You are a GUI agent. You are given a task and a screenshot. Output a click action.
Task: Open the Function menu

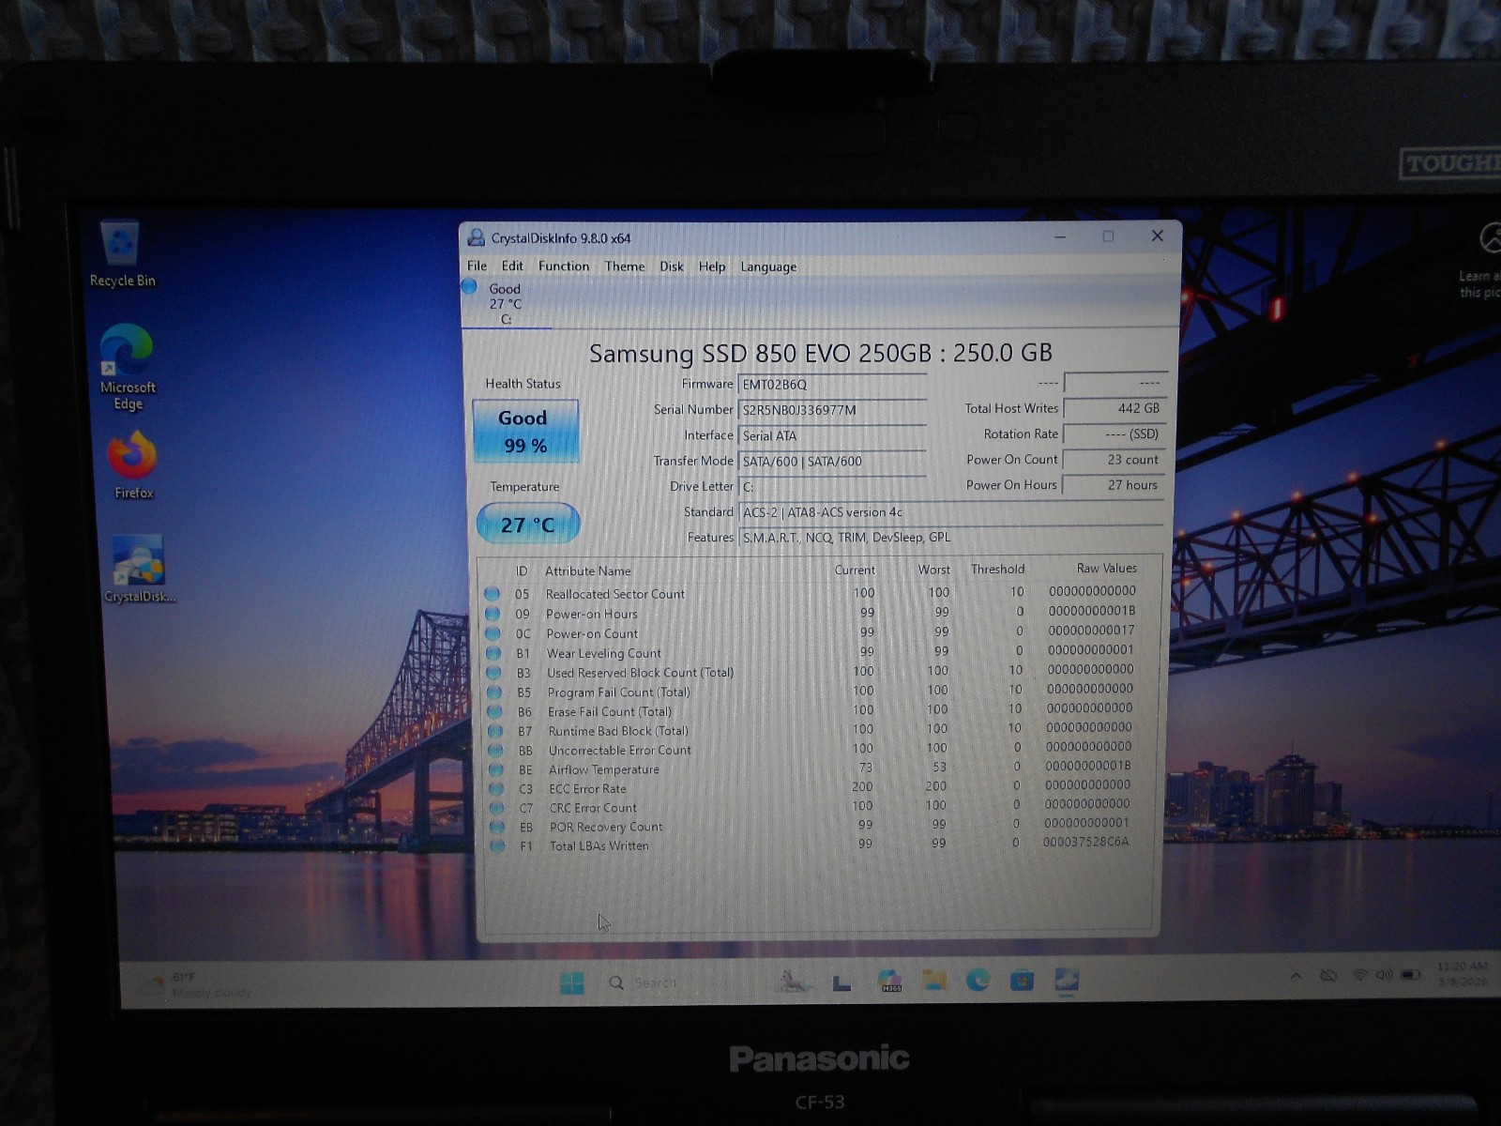564,266
